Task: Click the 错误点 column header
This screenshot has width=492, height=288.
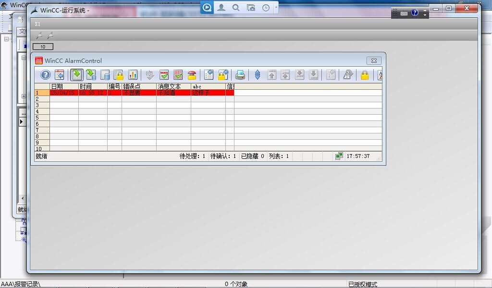Action: pyautogui.click(x=139, y=86)
